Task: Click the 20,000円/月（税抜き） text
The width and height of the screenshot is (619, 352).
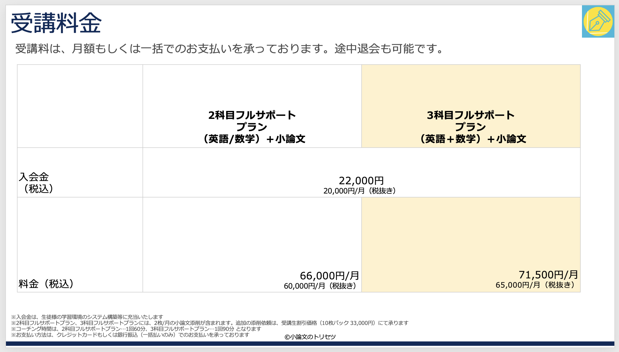Action: point(360,191)
